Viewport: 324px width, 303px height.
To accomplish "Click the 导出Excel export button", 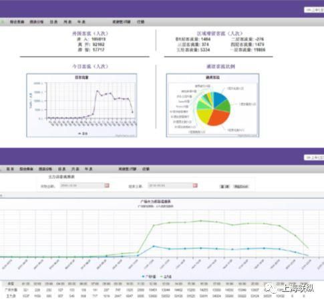I will click(241, 186).
